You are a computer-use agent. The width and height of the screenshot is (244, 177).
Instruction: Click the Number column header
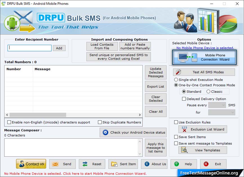pyautogui.click(x=19, y=69)
